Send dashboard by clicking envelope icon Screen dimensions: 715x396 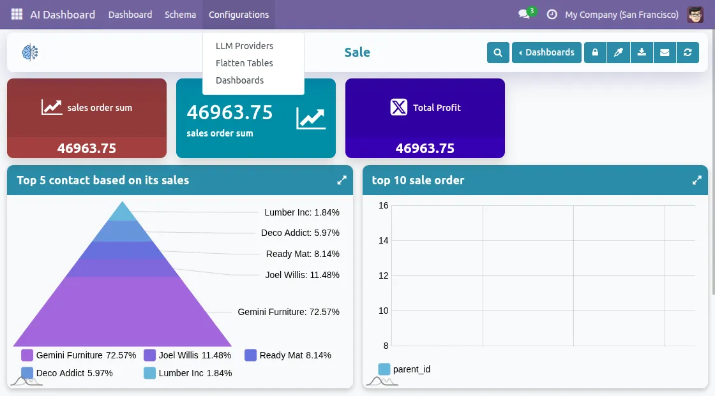665,52
